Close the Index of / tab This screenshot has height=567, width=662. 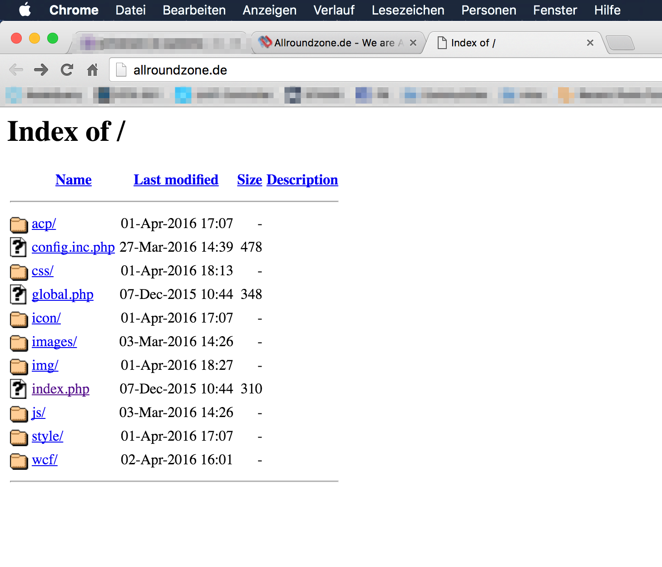pyautogui.click(x=590, y=43)
